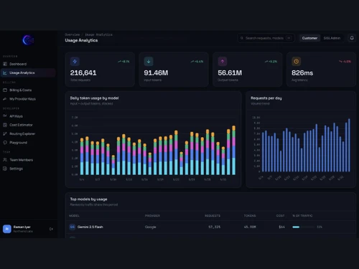Click Top models by usage heading
Viewport: 359px width, 269px height.
pyautogui.click(x=88, y=199)
